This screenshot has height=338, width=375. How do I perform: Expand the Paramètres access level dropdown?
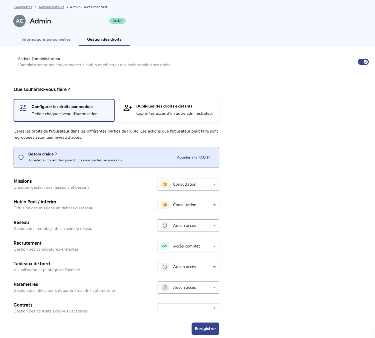[188, 287]
